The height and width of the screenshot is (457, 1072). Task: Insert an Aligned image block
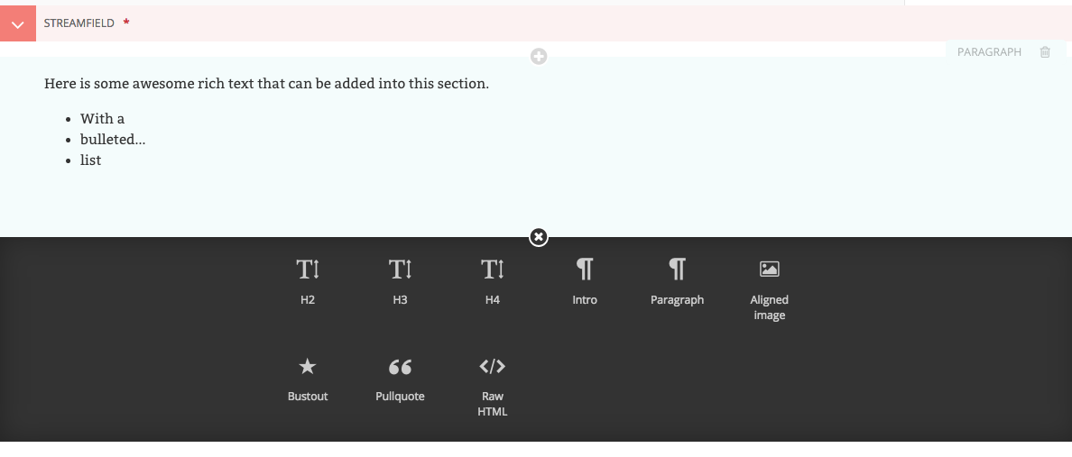click(769, 287)
